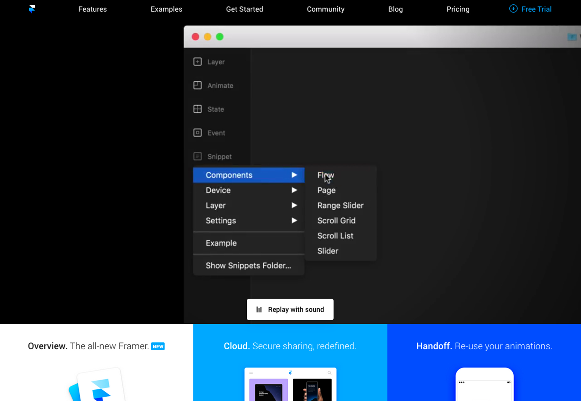Click the green zoom dot of the app window
Image resolution: width=581 pixels, height=401 pixels.
[220, 37]
